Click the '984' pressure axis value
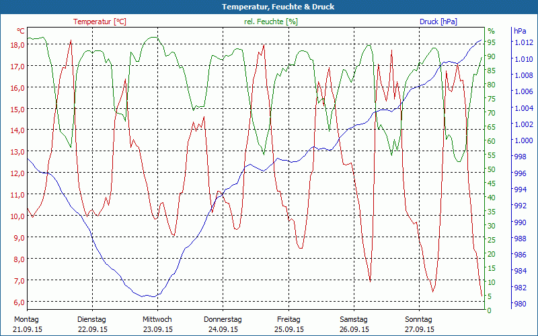This screenshot has height=336, width=538. point(519,271)
